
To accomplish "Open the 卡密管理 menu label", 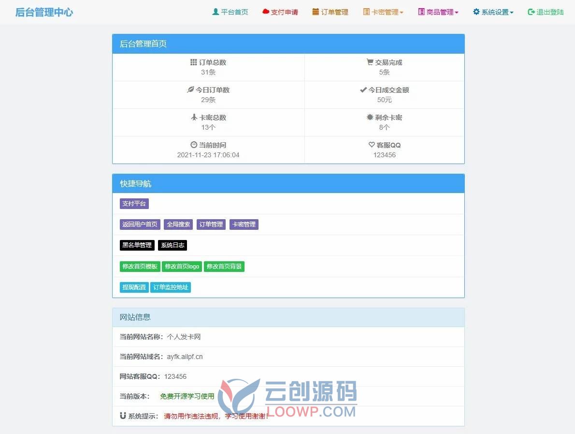I will (385, 12).
